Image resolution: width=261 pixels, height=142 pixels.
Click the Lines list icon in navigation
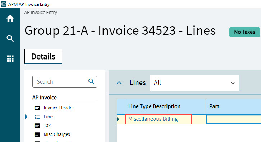tap(37, 117)
